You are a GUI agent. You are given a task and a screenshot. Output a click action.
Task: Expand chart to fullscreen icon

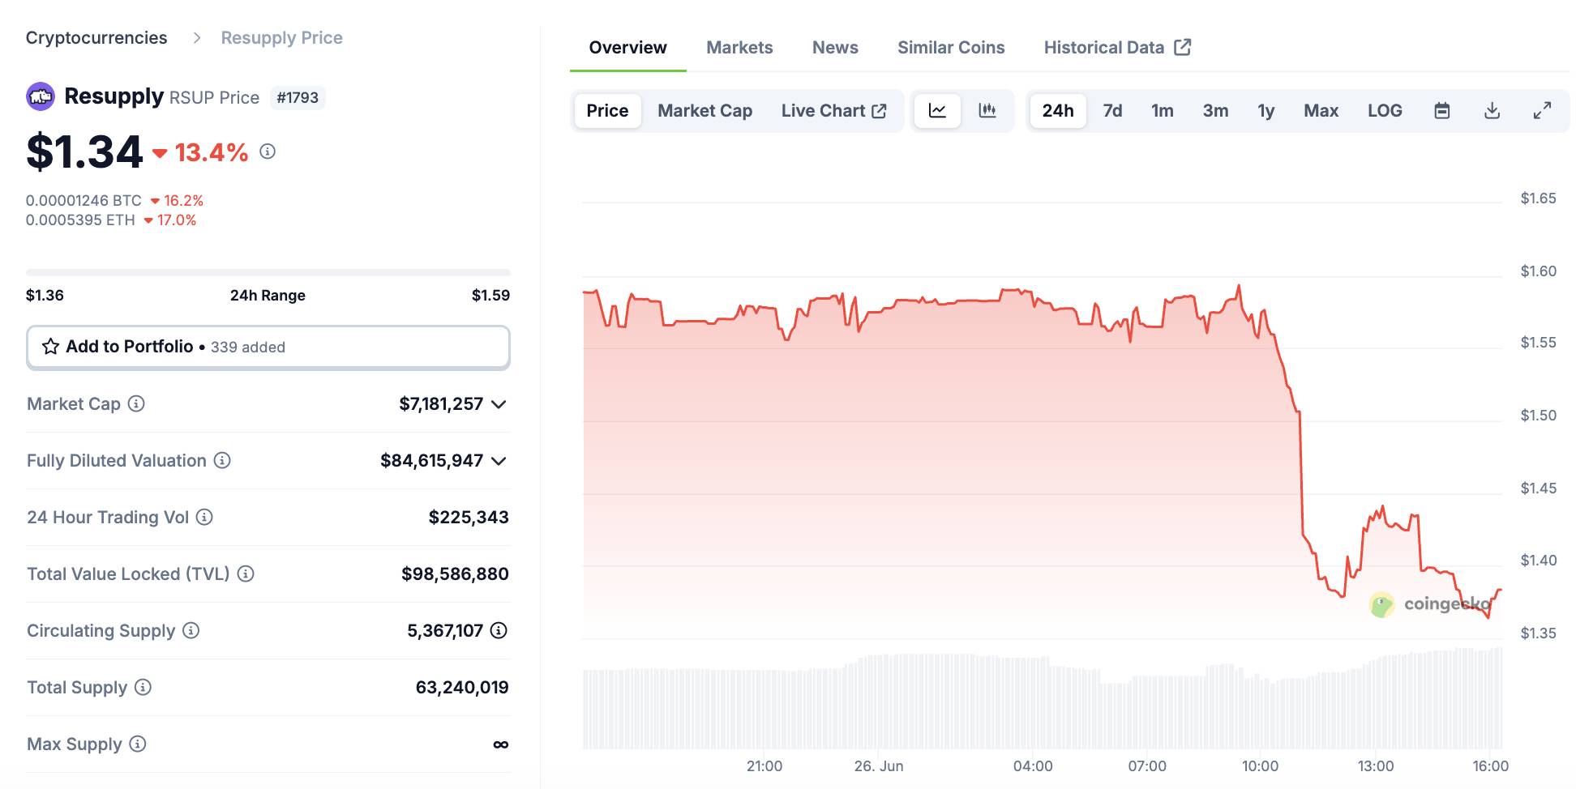pyautogui.click(x=1542, y=111)
